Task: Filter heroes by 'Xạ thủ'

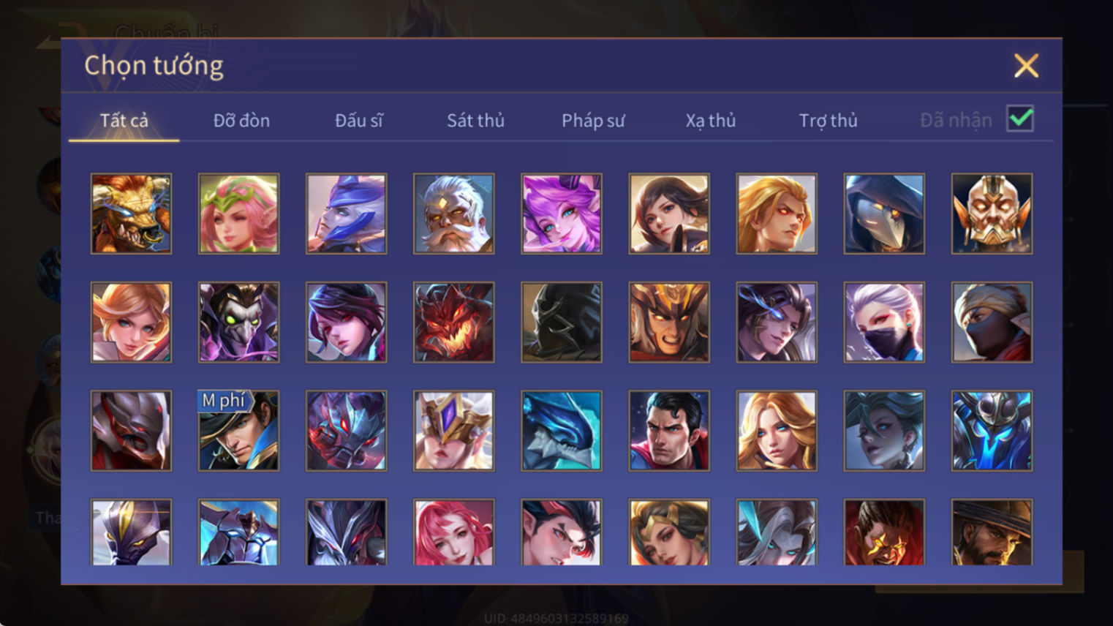Action: 711,120
